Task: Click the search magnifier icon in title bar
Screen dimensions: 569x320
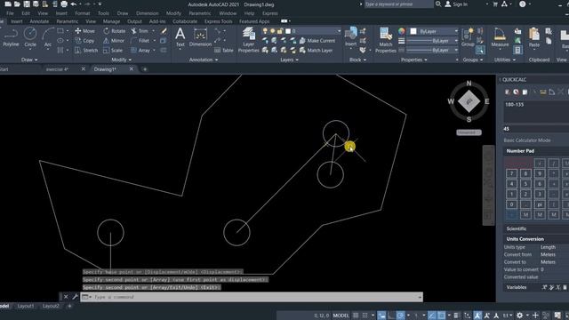Action: (438, 4)
